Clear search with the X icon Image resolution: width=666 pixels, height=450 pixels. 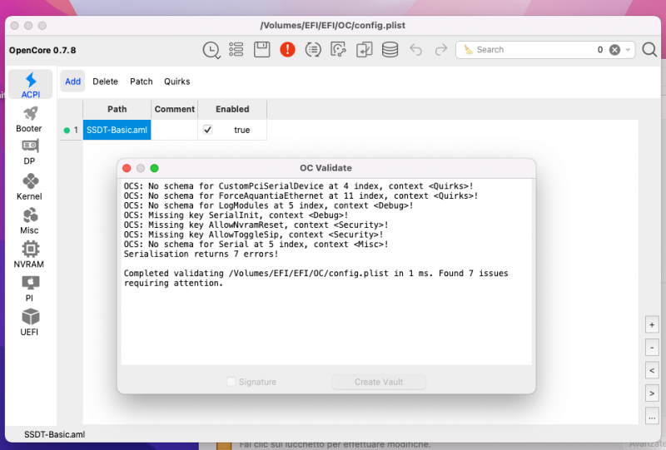point(614,50)
